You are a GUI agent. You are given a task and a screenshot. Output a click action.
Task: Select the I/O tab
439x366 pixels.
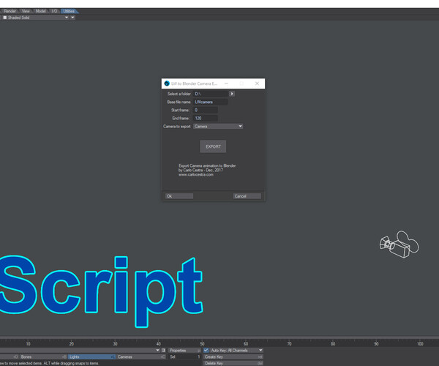(54, 11)
